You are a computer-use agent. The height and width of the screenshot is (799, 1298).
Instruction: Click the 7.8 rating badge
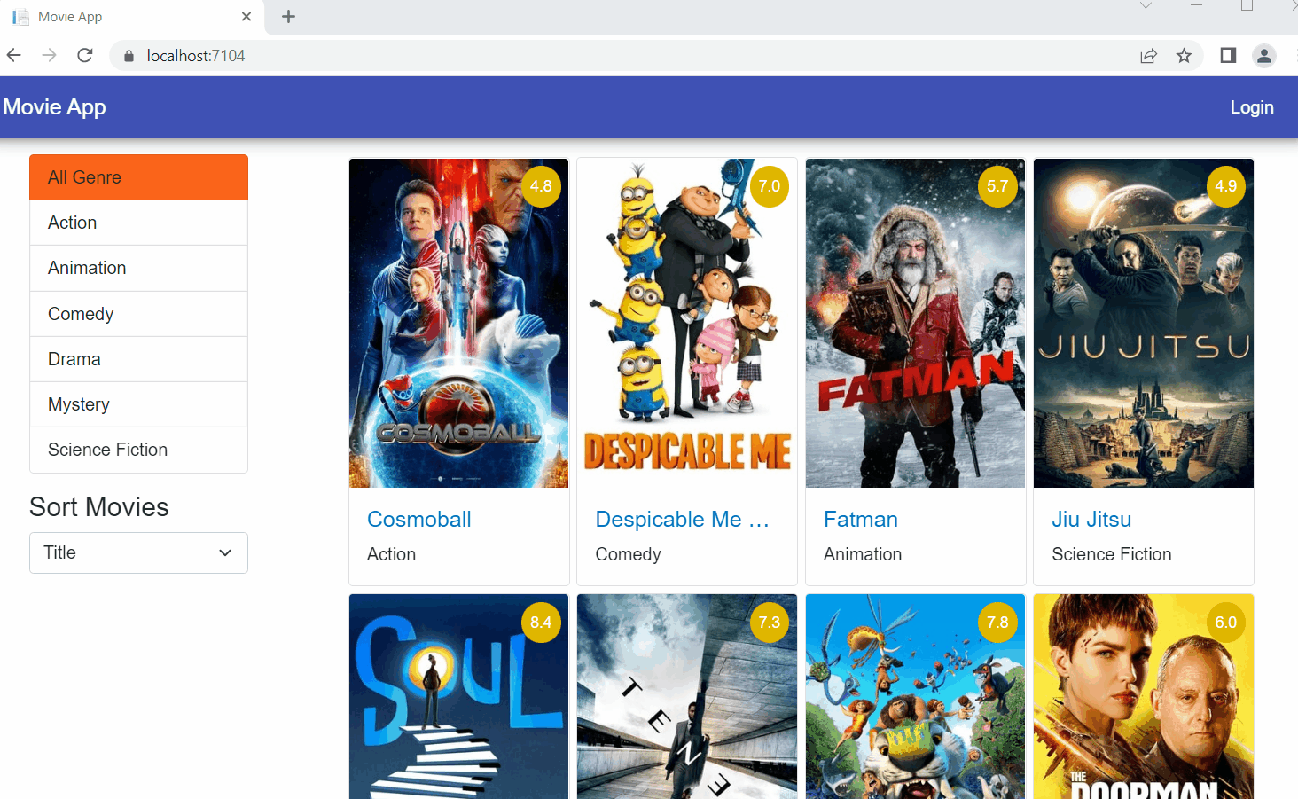(997, 623)
